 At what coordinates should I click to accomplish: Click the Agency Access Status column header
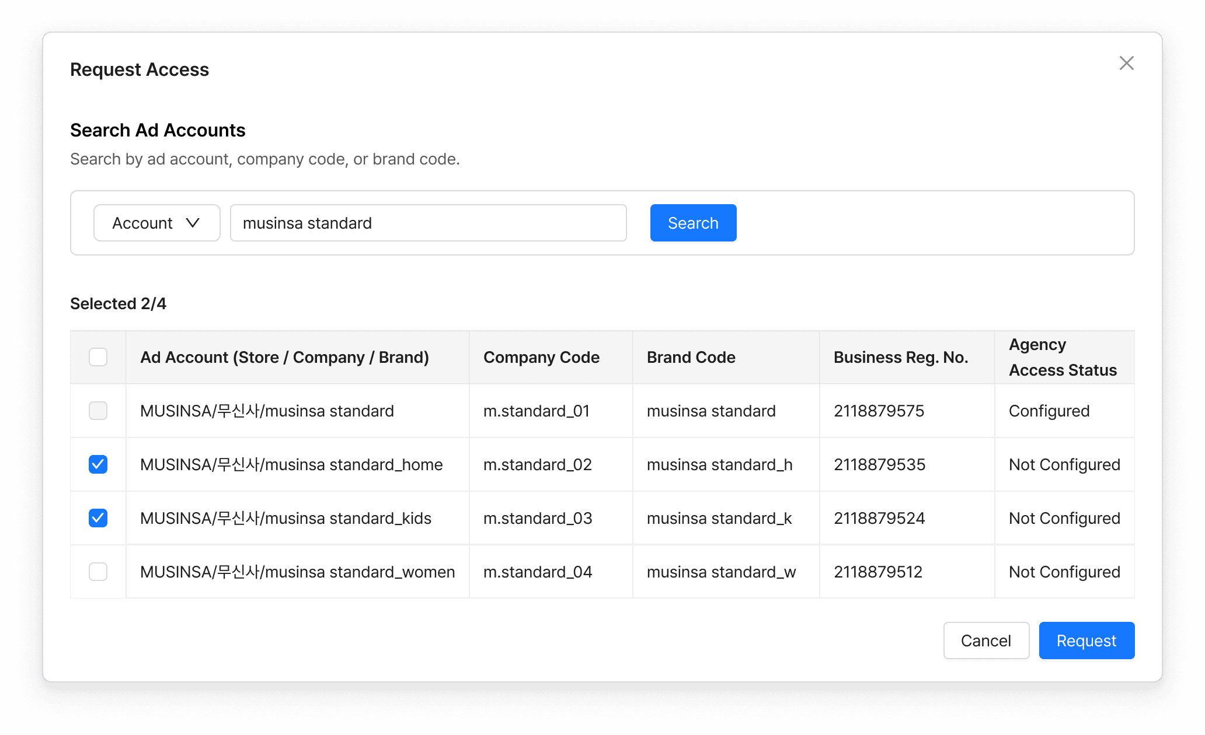(1063, 357)
